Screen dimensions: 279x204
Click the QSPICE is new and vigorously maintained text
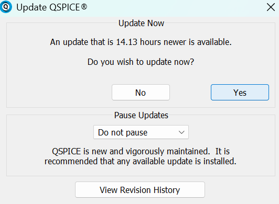pyautogui.click(x=131, y=152)
